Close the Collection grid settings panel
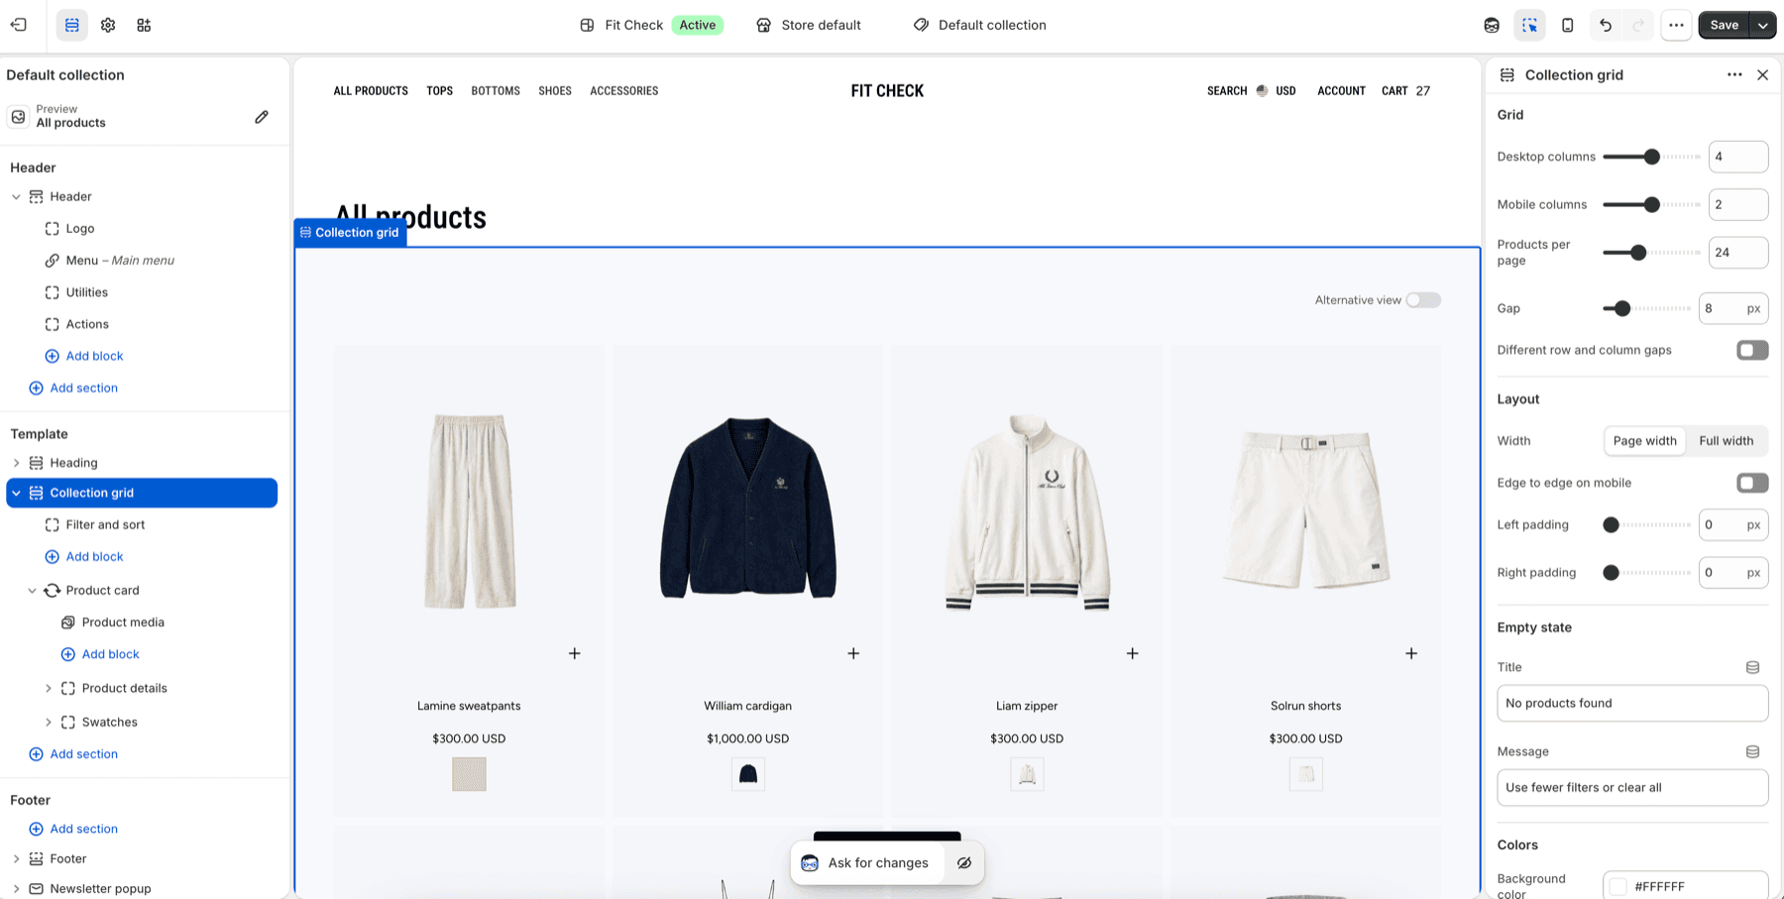 coord(1762,75)
